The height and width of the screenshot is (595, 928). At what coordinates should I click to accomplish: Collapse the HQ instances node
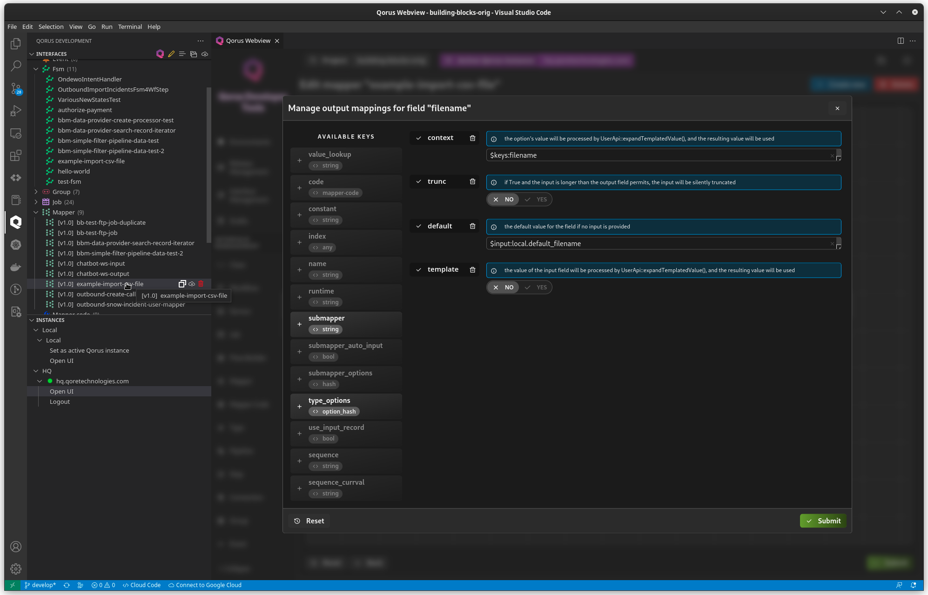coord(36,371)
